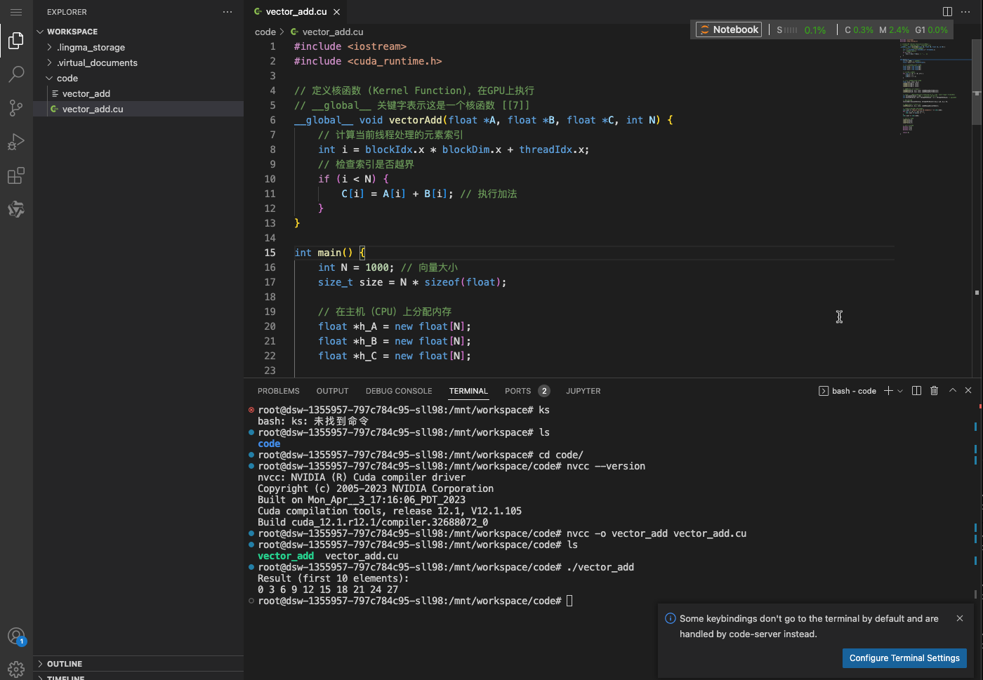The height and width of the screenshot is (680, 983).
Task: Open the Accounts menu icon
Action: 16,636
